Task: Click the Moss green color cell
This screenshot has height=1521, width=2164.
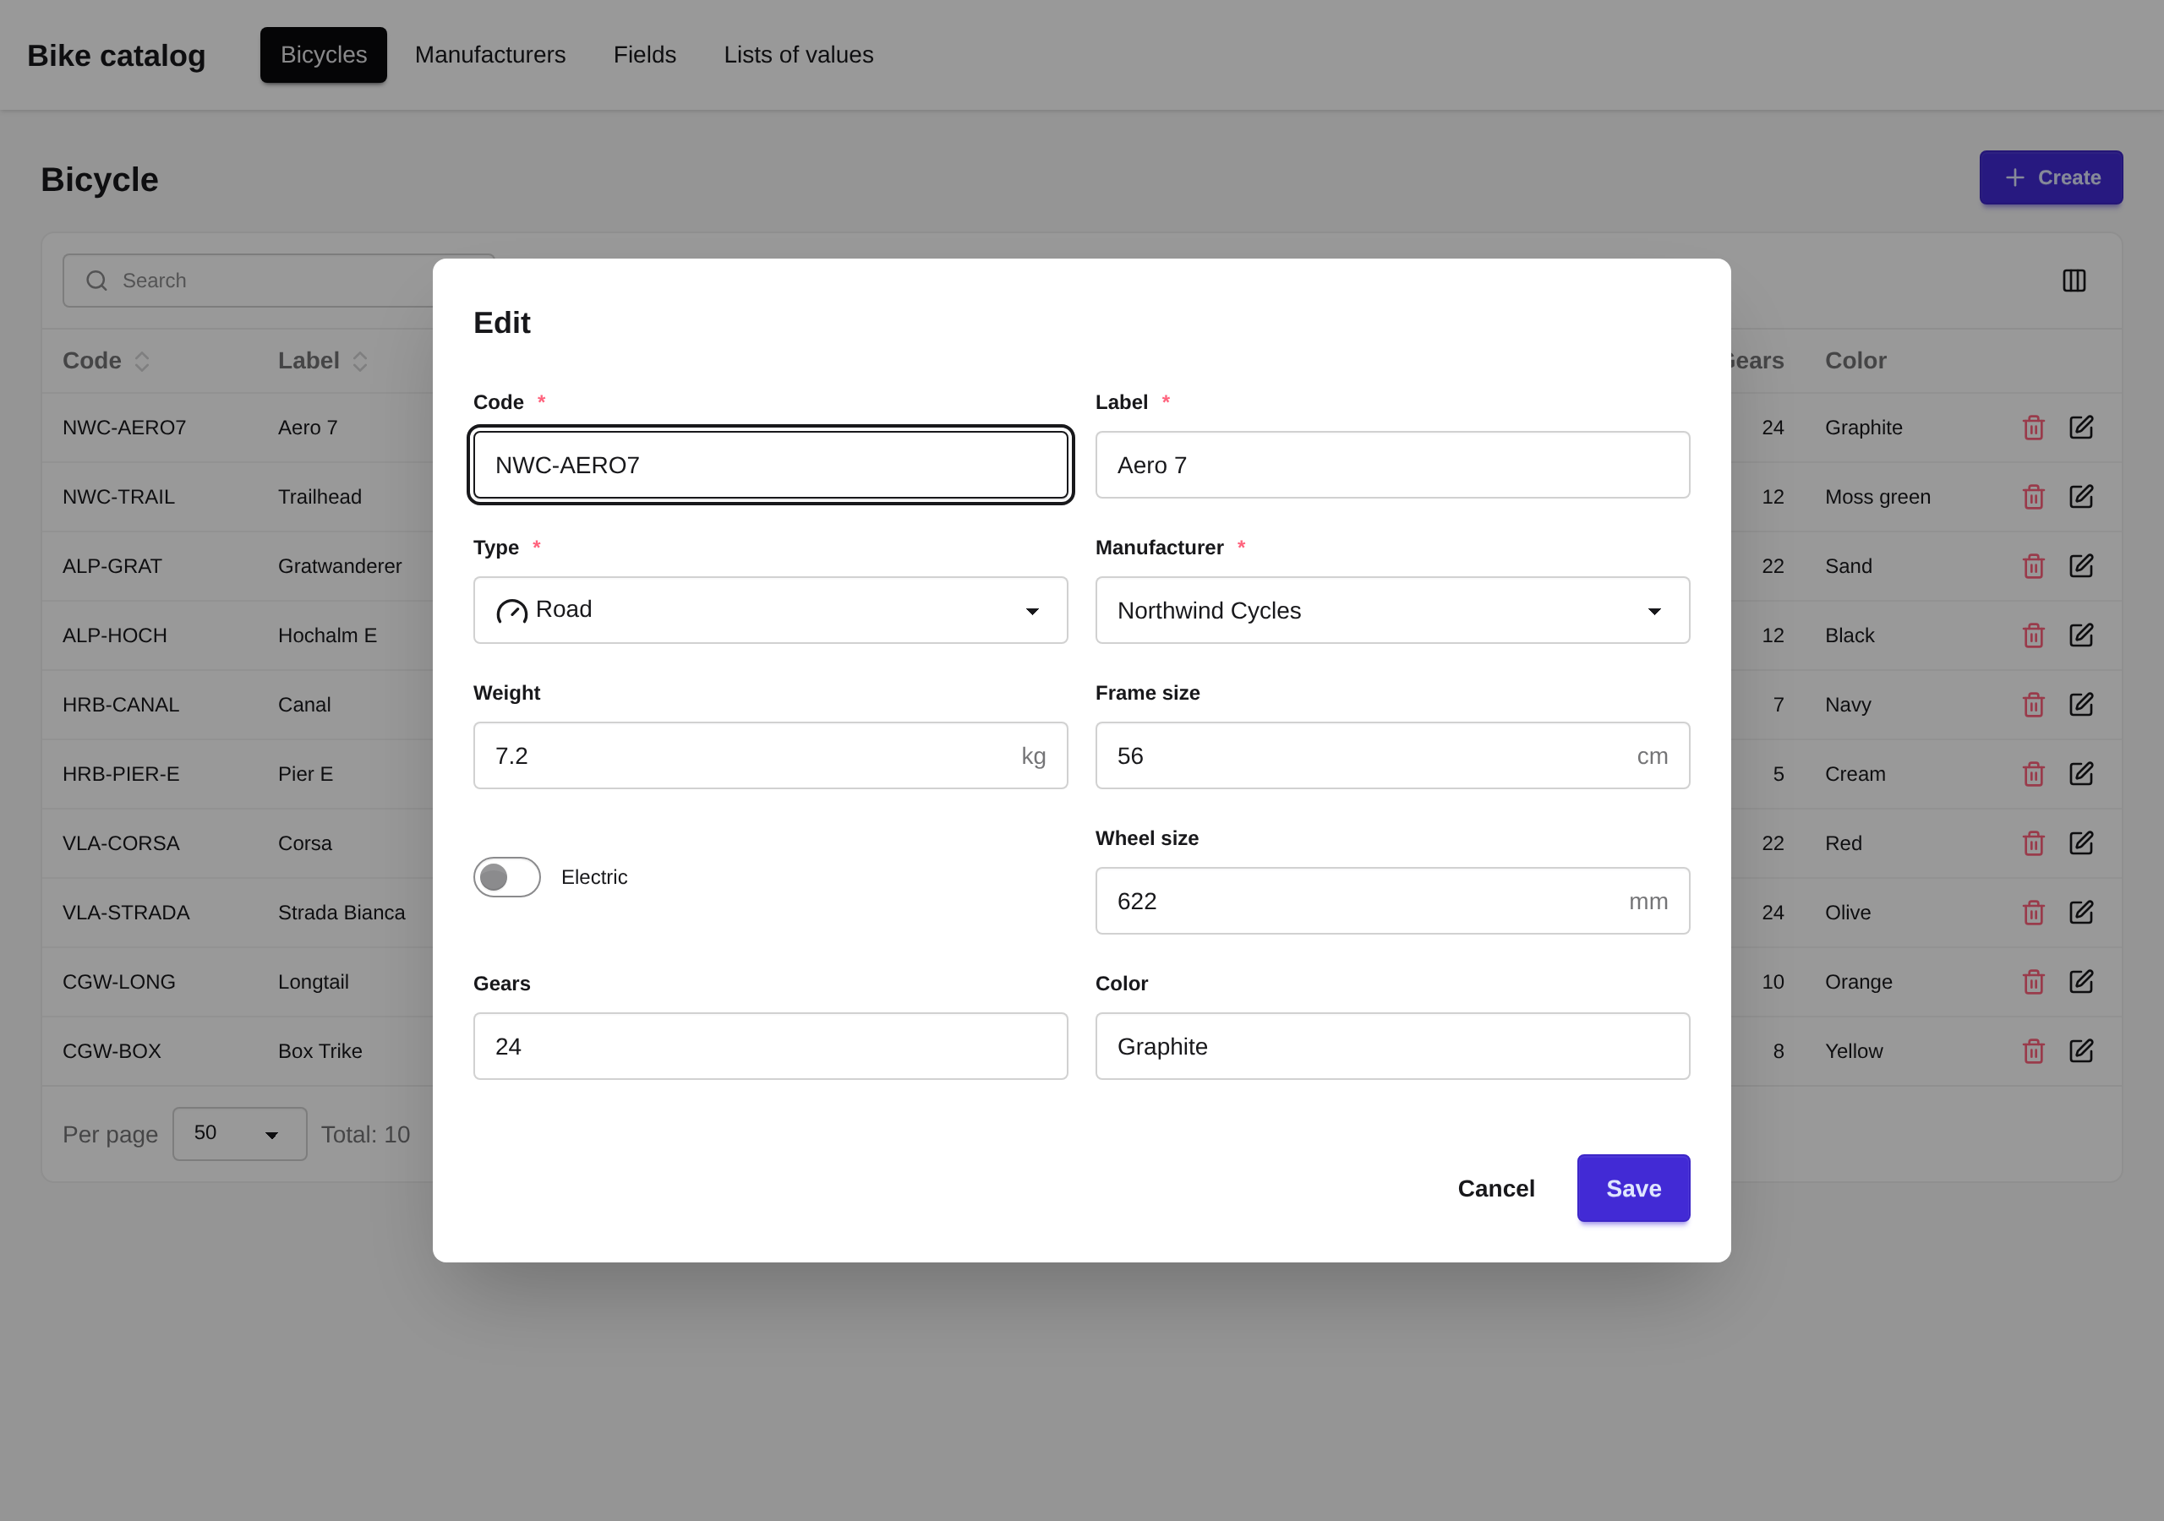Action: point(1877,497)
